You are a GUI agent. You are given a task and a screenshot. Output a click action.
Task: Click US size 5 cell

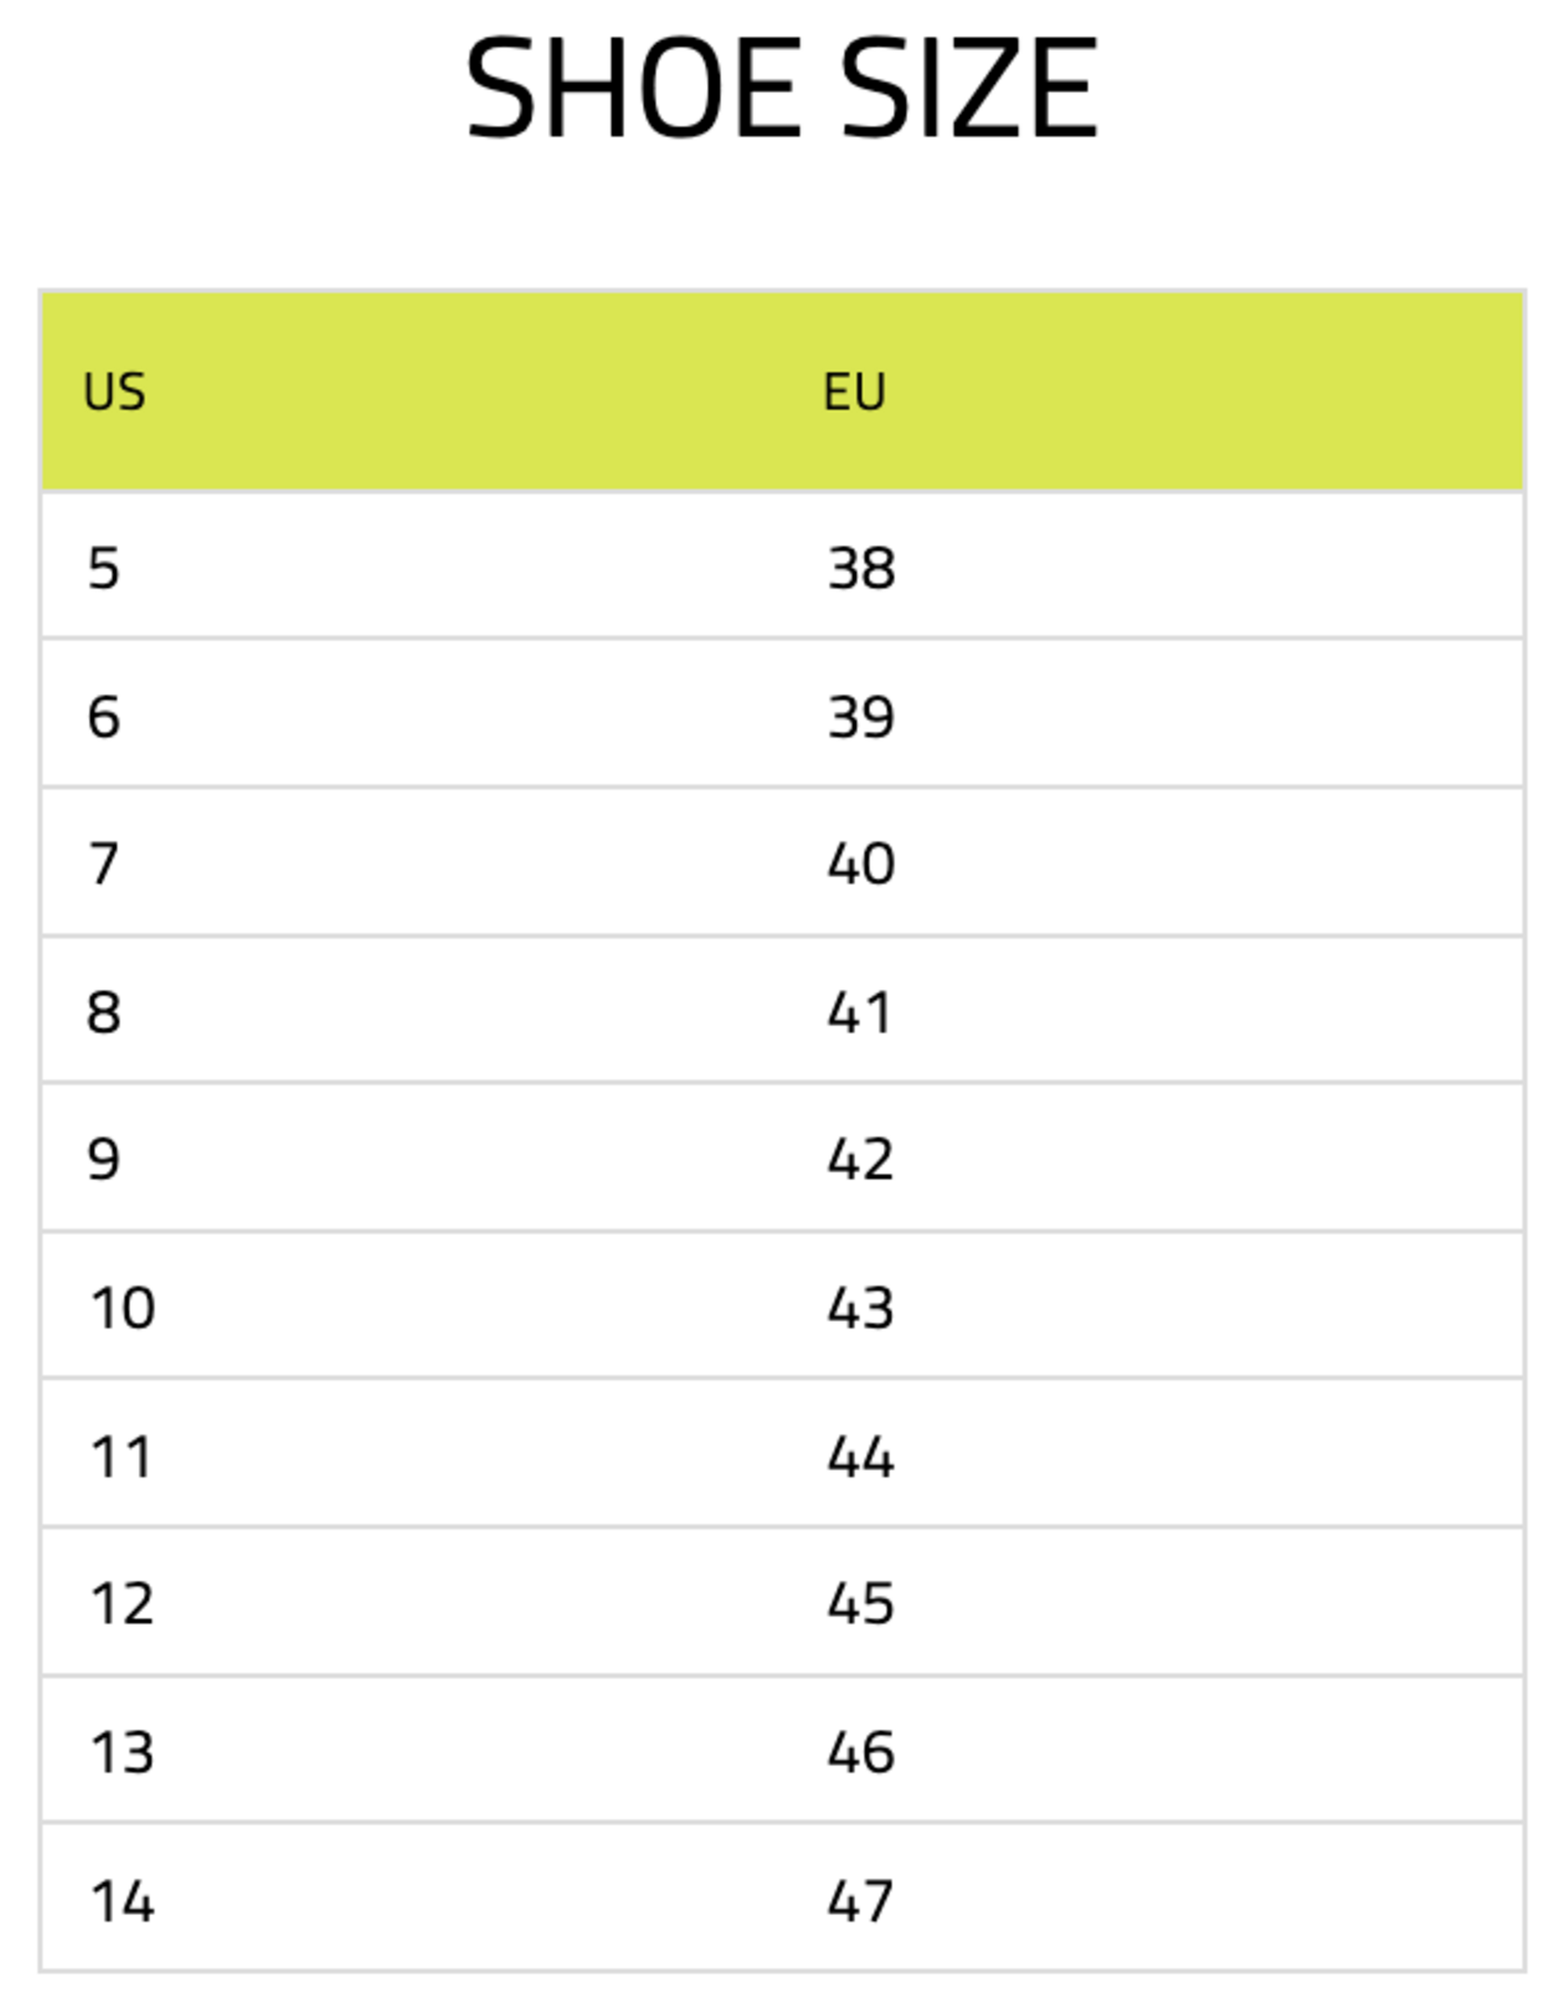click(103, 567)
